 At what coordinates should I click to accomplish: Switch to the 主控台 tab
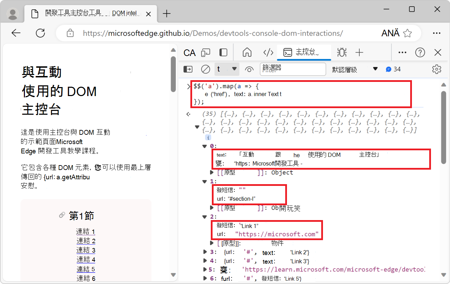304,53
